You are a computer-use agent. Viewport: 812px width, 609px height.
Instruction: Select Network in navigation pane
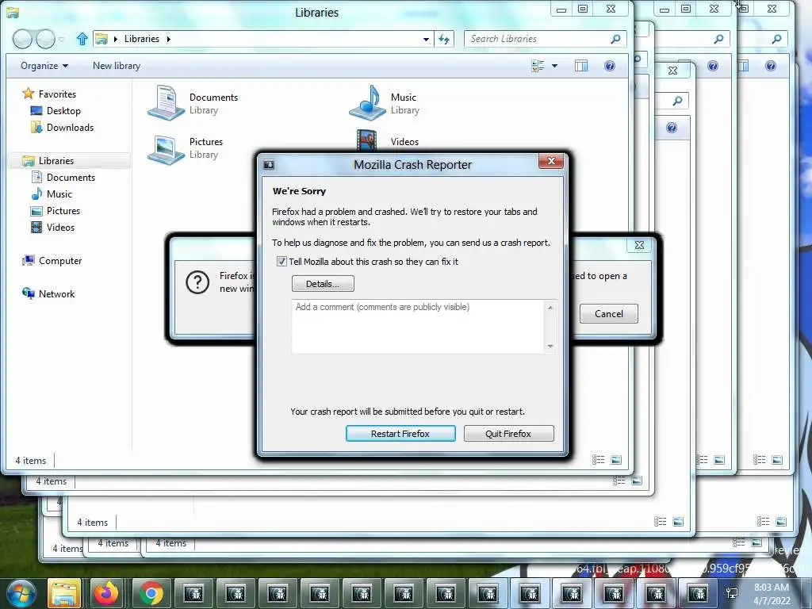pyautogui.click(x=48, y=293)
